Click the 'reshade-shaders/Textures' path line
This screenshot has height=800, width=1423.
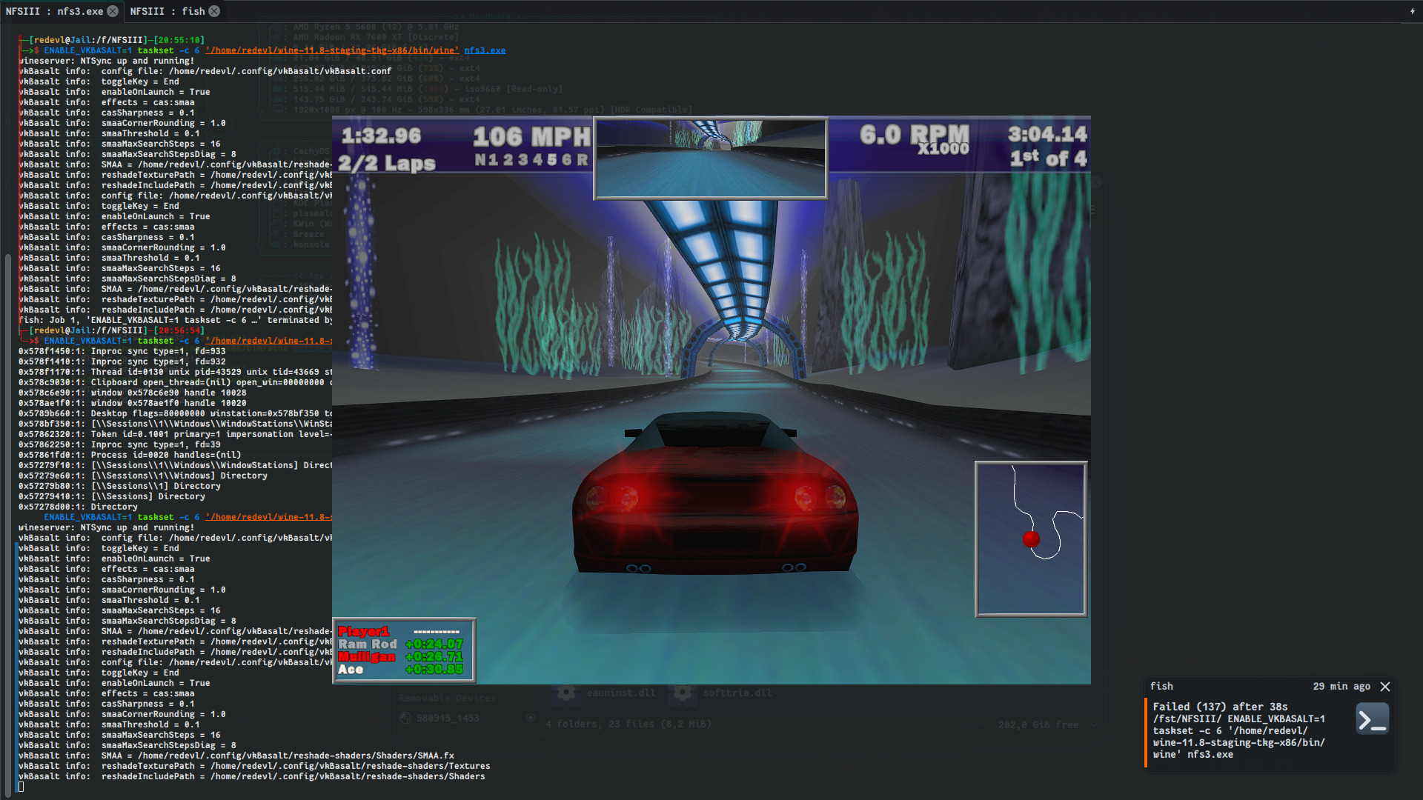tap(255, 766)
